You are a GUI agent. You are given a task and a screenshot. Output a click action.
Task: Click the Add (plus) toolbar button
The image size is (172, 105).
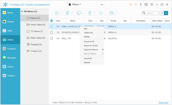point(56,13)
